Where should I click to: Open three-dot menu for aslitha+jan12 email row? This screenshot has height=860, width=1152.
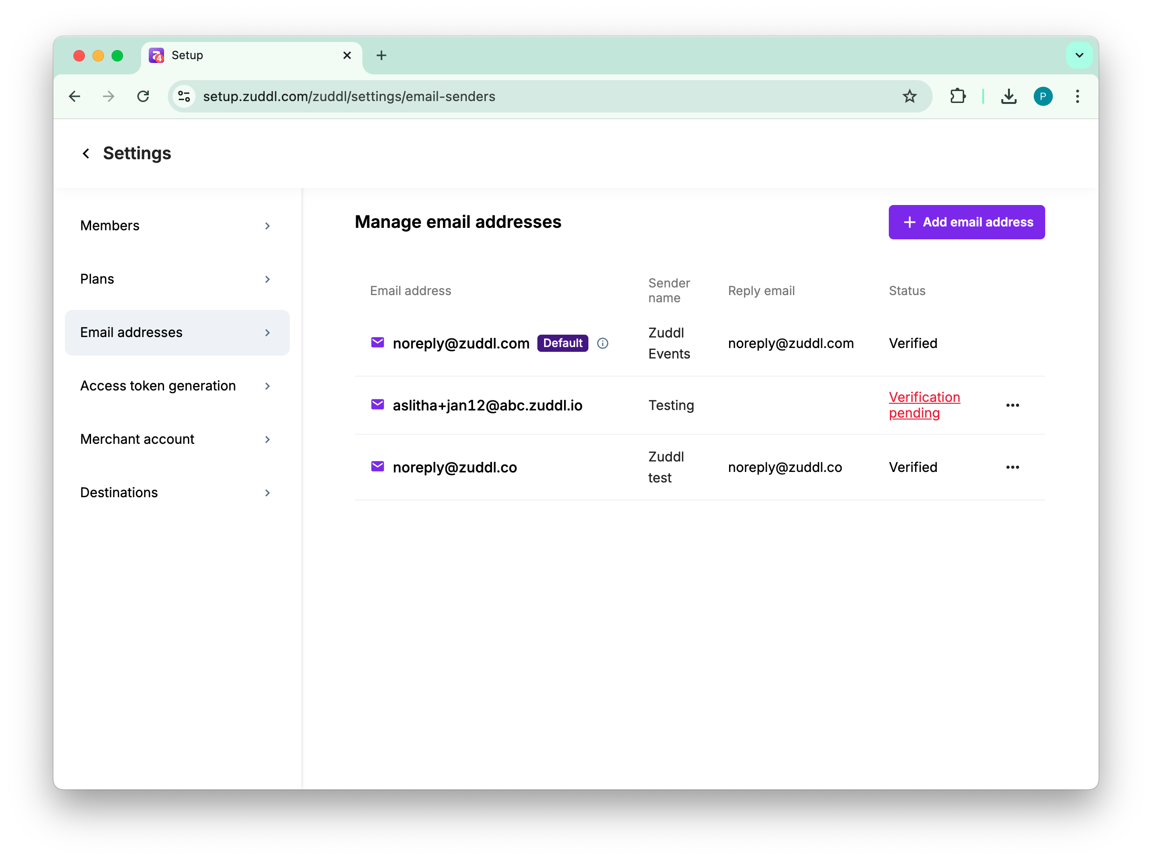click(1012, 405)
